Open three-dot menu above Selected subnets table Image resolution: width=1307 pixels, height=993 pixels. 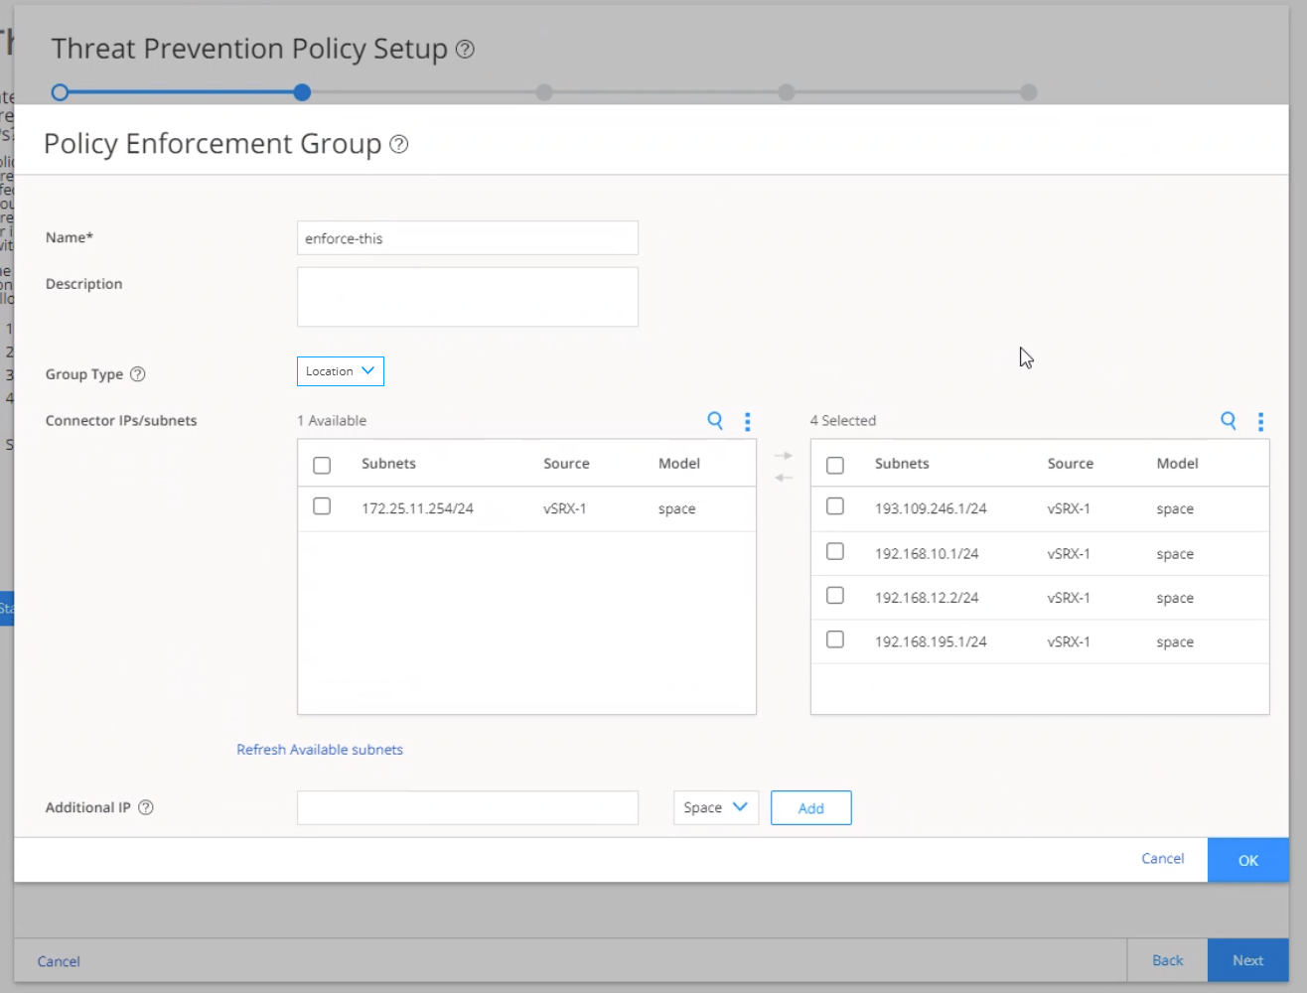click(x=1260, y=421)
